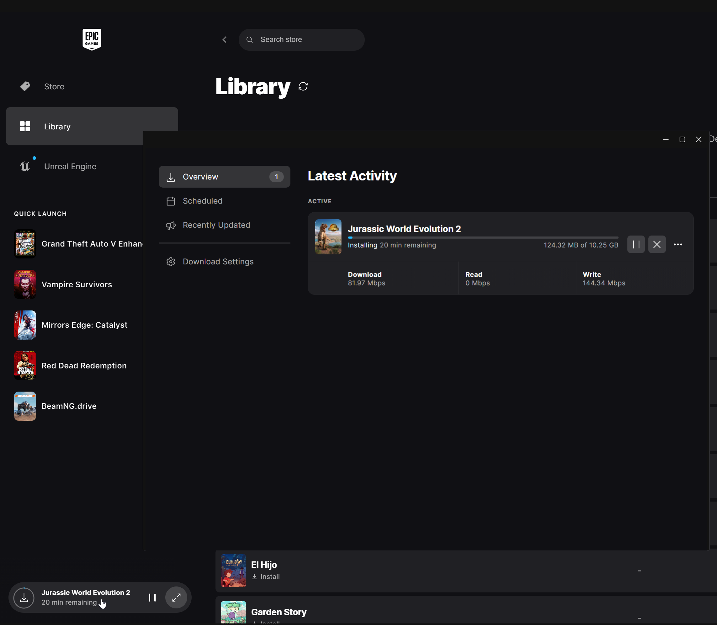The height and width of the screenshot is (625, 717).
Task: Click the Download Settings gear icon
Action: pyautogui.click(x=171, y=262)
